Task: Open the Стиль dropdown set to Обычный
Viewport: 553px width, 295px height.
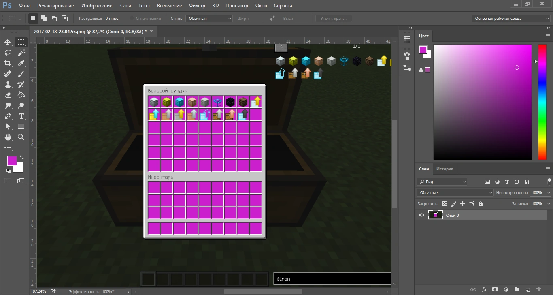Action: [x=209, y=19]
